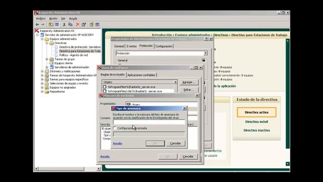323x182 pixels.
Task: Toggle the show/hide console tree icon
Action: [57, 25]
